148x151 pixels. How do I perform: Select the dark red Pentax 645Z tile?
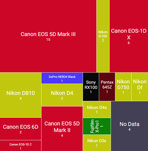click(x=107, y=87)
